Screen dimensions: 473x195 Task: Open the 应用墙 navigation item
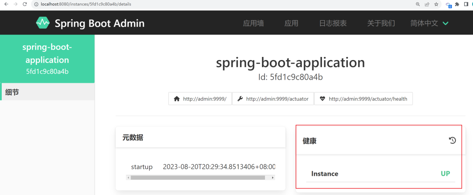point(254,23)
